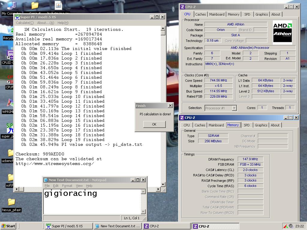Click the gigioracing text in Notepad
This screenshot has width=307, height=230.
(x=71, y=193)
